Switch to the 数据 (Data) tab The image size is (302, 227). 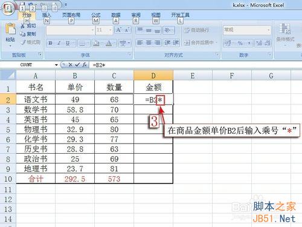tap(116, 15)
